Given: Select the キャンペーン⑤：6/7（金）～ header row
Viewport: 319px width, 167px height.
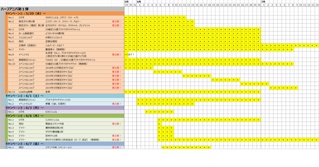Looking at the screenshot, I should pyautogui.click(x=65, y=144).
